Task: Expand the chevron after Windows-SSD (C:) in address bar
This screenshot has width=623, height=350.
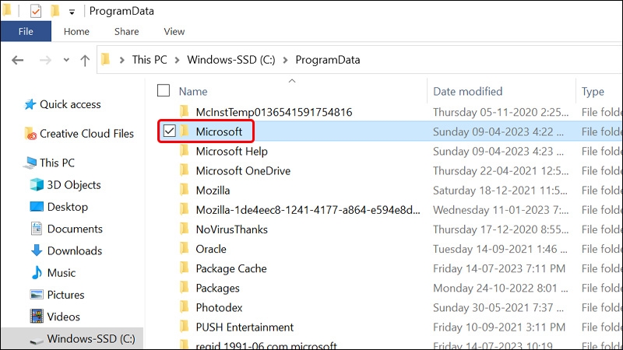Action: click(x=285, y=60)
